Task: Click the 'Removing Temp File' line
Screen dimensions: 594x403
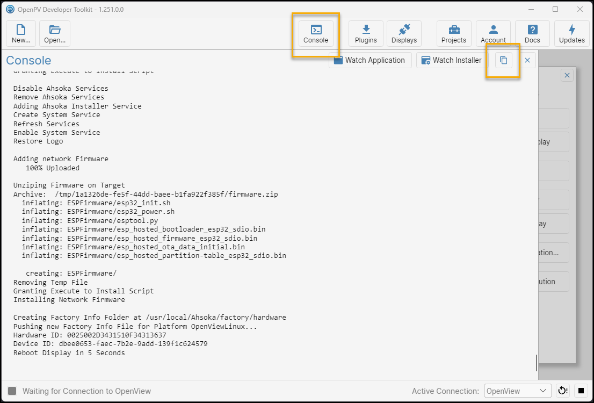Action: click(50, 283)
